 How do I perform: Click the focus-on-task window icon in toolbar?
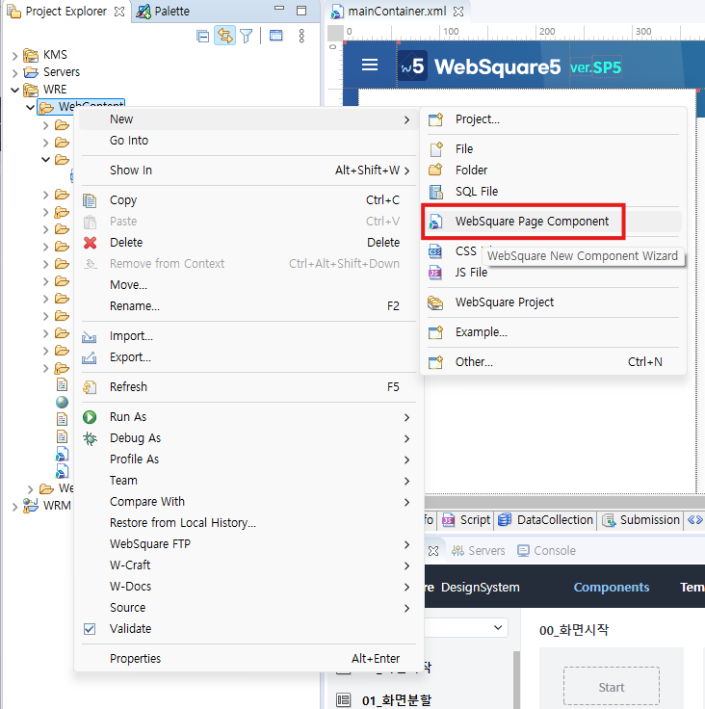tap(275, 36)
